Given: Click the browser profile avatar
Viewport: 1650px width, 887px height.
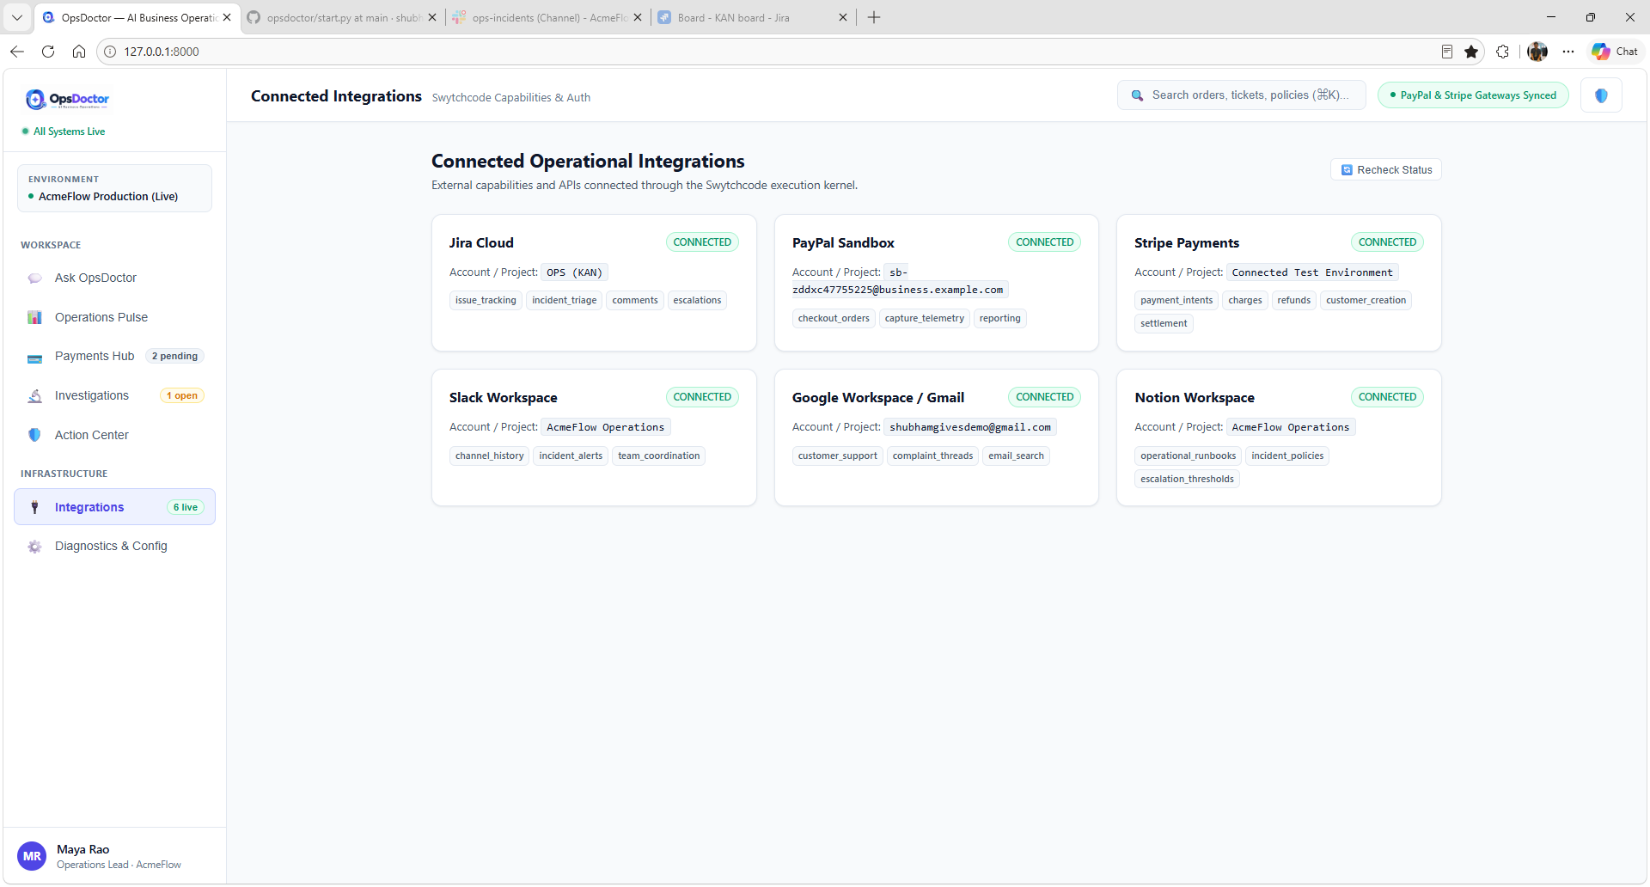Looking at the screenshot, I should [x=1537, y=52].
